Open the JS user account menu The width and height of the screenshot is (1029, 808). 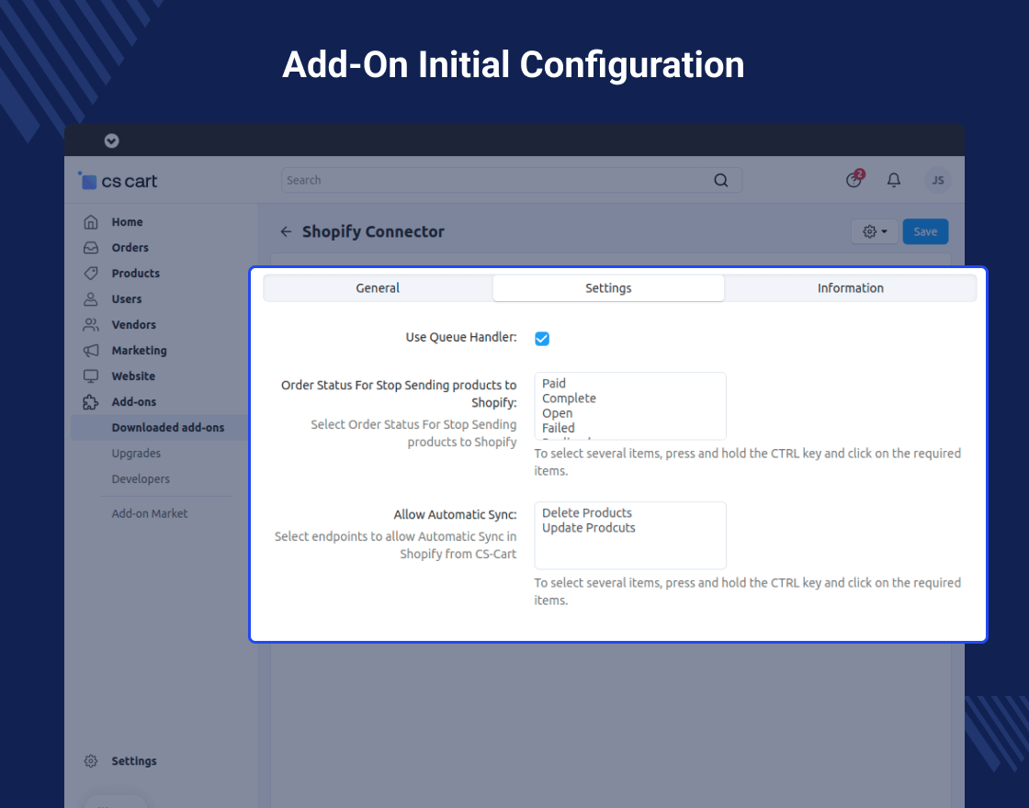pyautogui.click(x=937, y=181)
